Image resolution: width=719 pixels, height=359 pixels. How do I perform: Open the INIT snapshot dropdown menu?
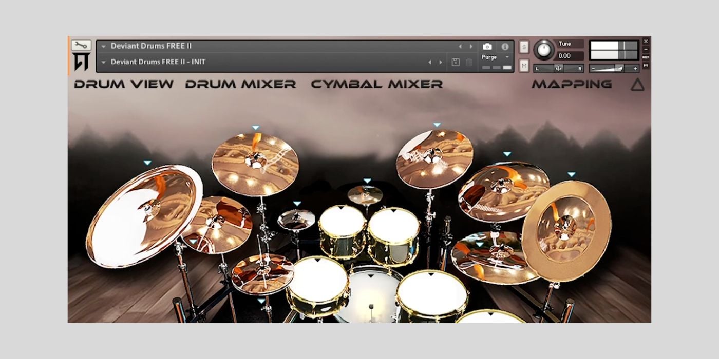tap(103, 62)
